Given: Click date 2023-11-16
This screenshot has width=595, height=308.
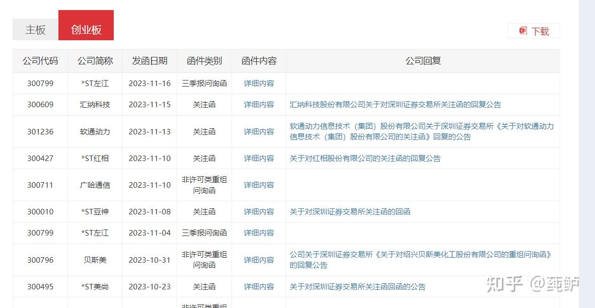Looking at the screenshot, I should (x=150, y=84).
